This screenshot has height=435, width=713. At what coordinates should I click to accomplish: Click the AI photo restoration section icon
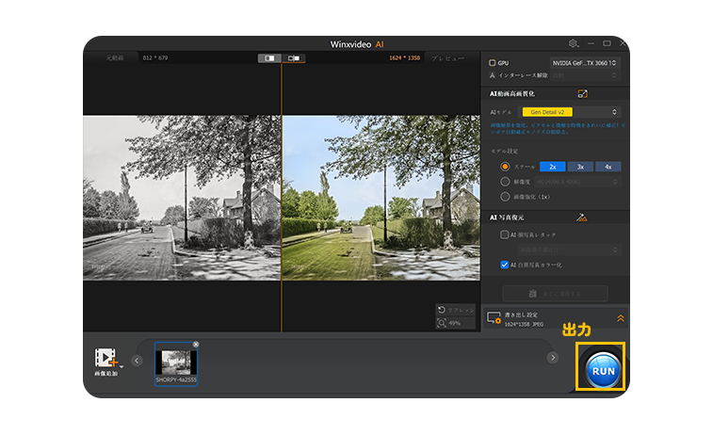(581, 217)
